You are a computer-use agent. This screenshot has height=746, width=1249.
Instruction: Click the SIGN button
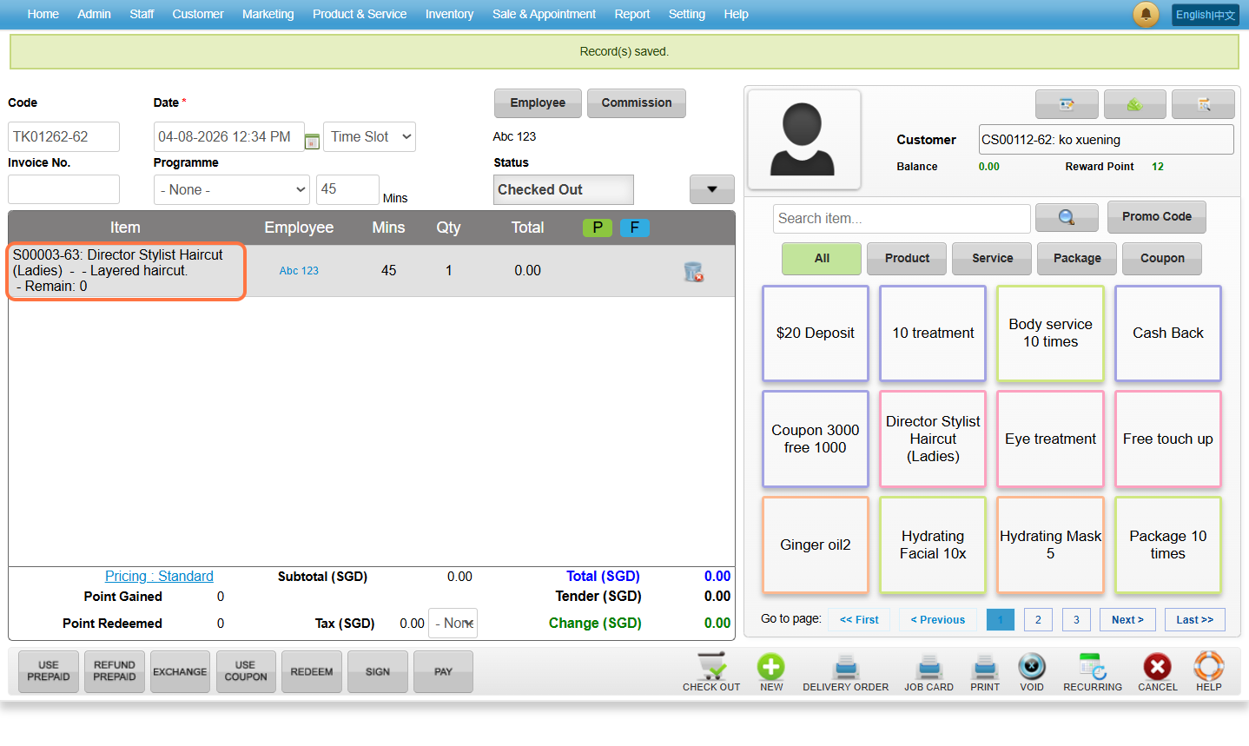point(378,671)
